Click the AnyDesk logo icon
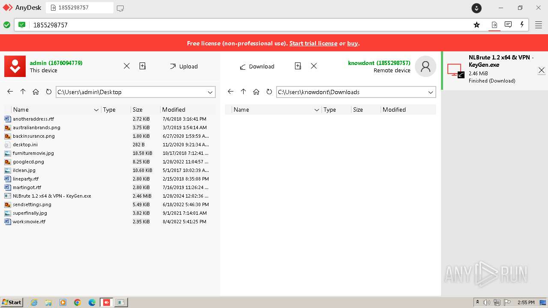This screenshot has height=308, width=548. pos(8,8)
